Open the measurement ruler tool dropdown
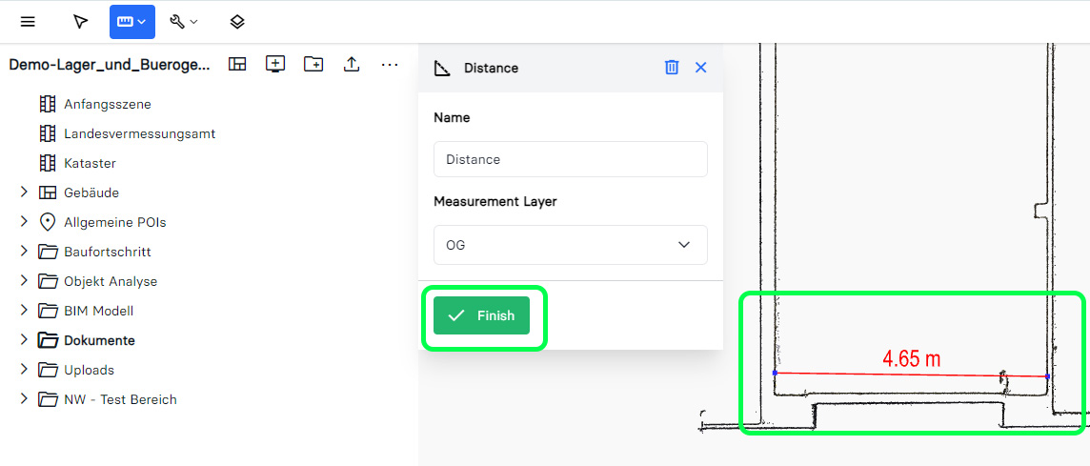 (x=131, y=22)
